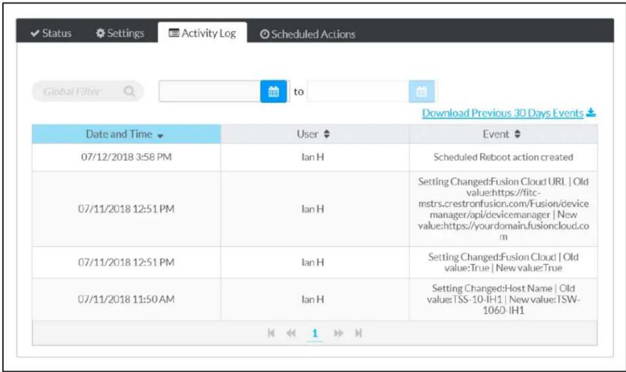Select page 1 in the paginator
Image resolution: width=626 pixels, height=372 pixels.
coord(316,333)
